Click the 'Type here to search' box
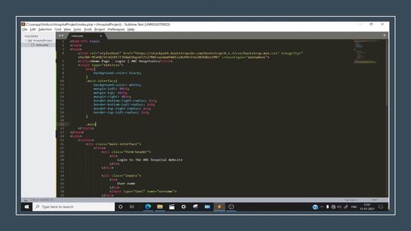The height and width of the screenshot is (231, 411). click(x=74, y=207)
